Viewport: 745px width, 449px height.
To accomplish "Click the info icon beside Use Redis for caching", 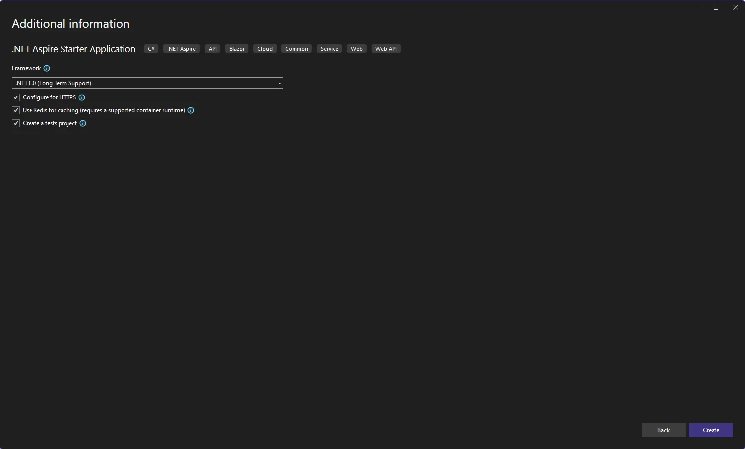I will pyautogui.click(x=191, y=110).
